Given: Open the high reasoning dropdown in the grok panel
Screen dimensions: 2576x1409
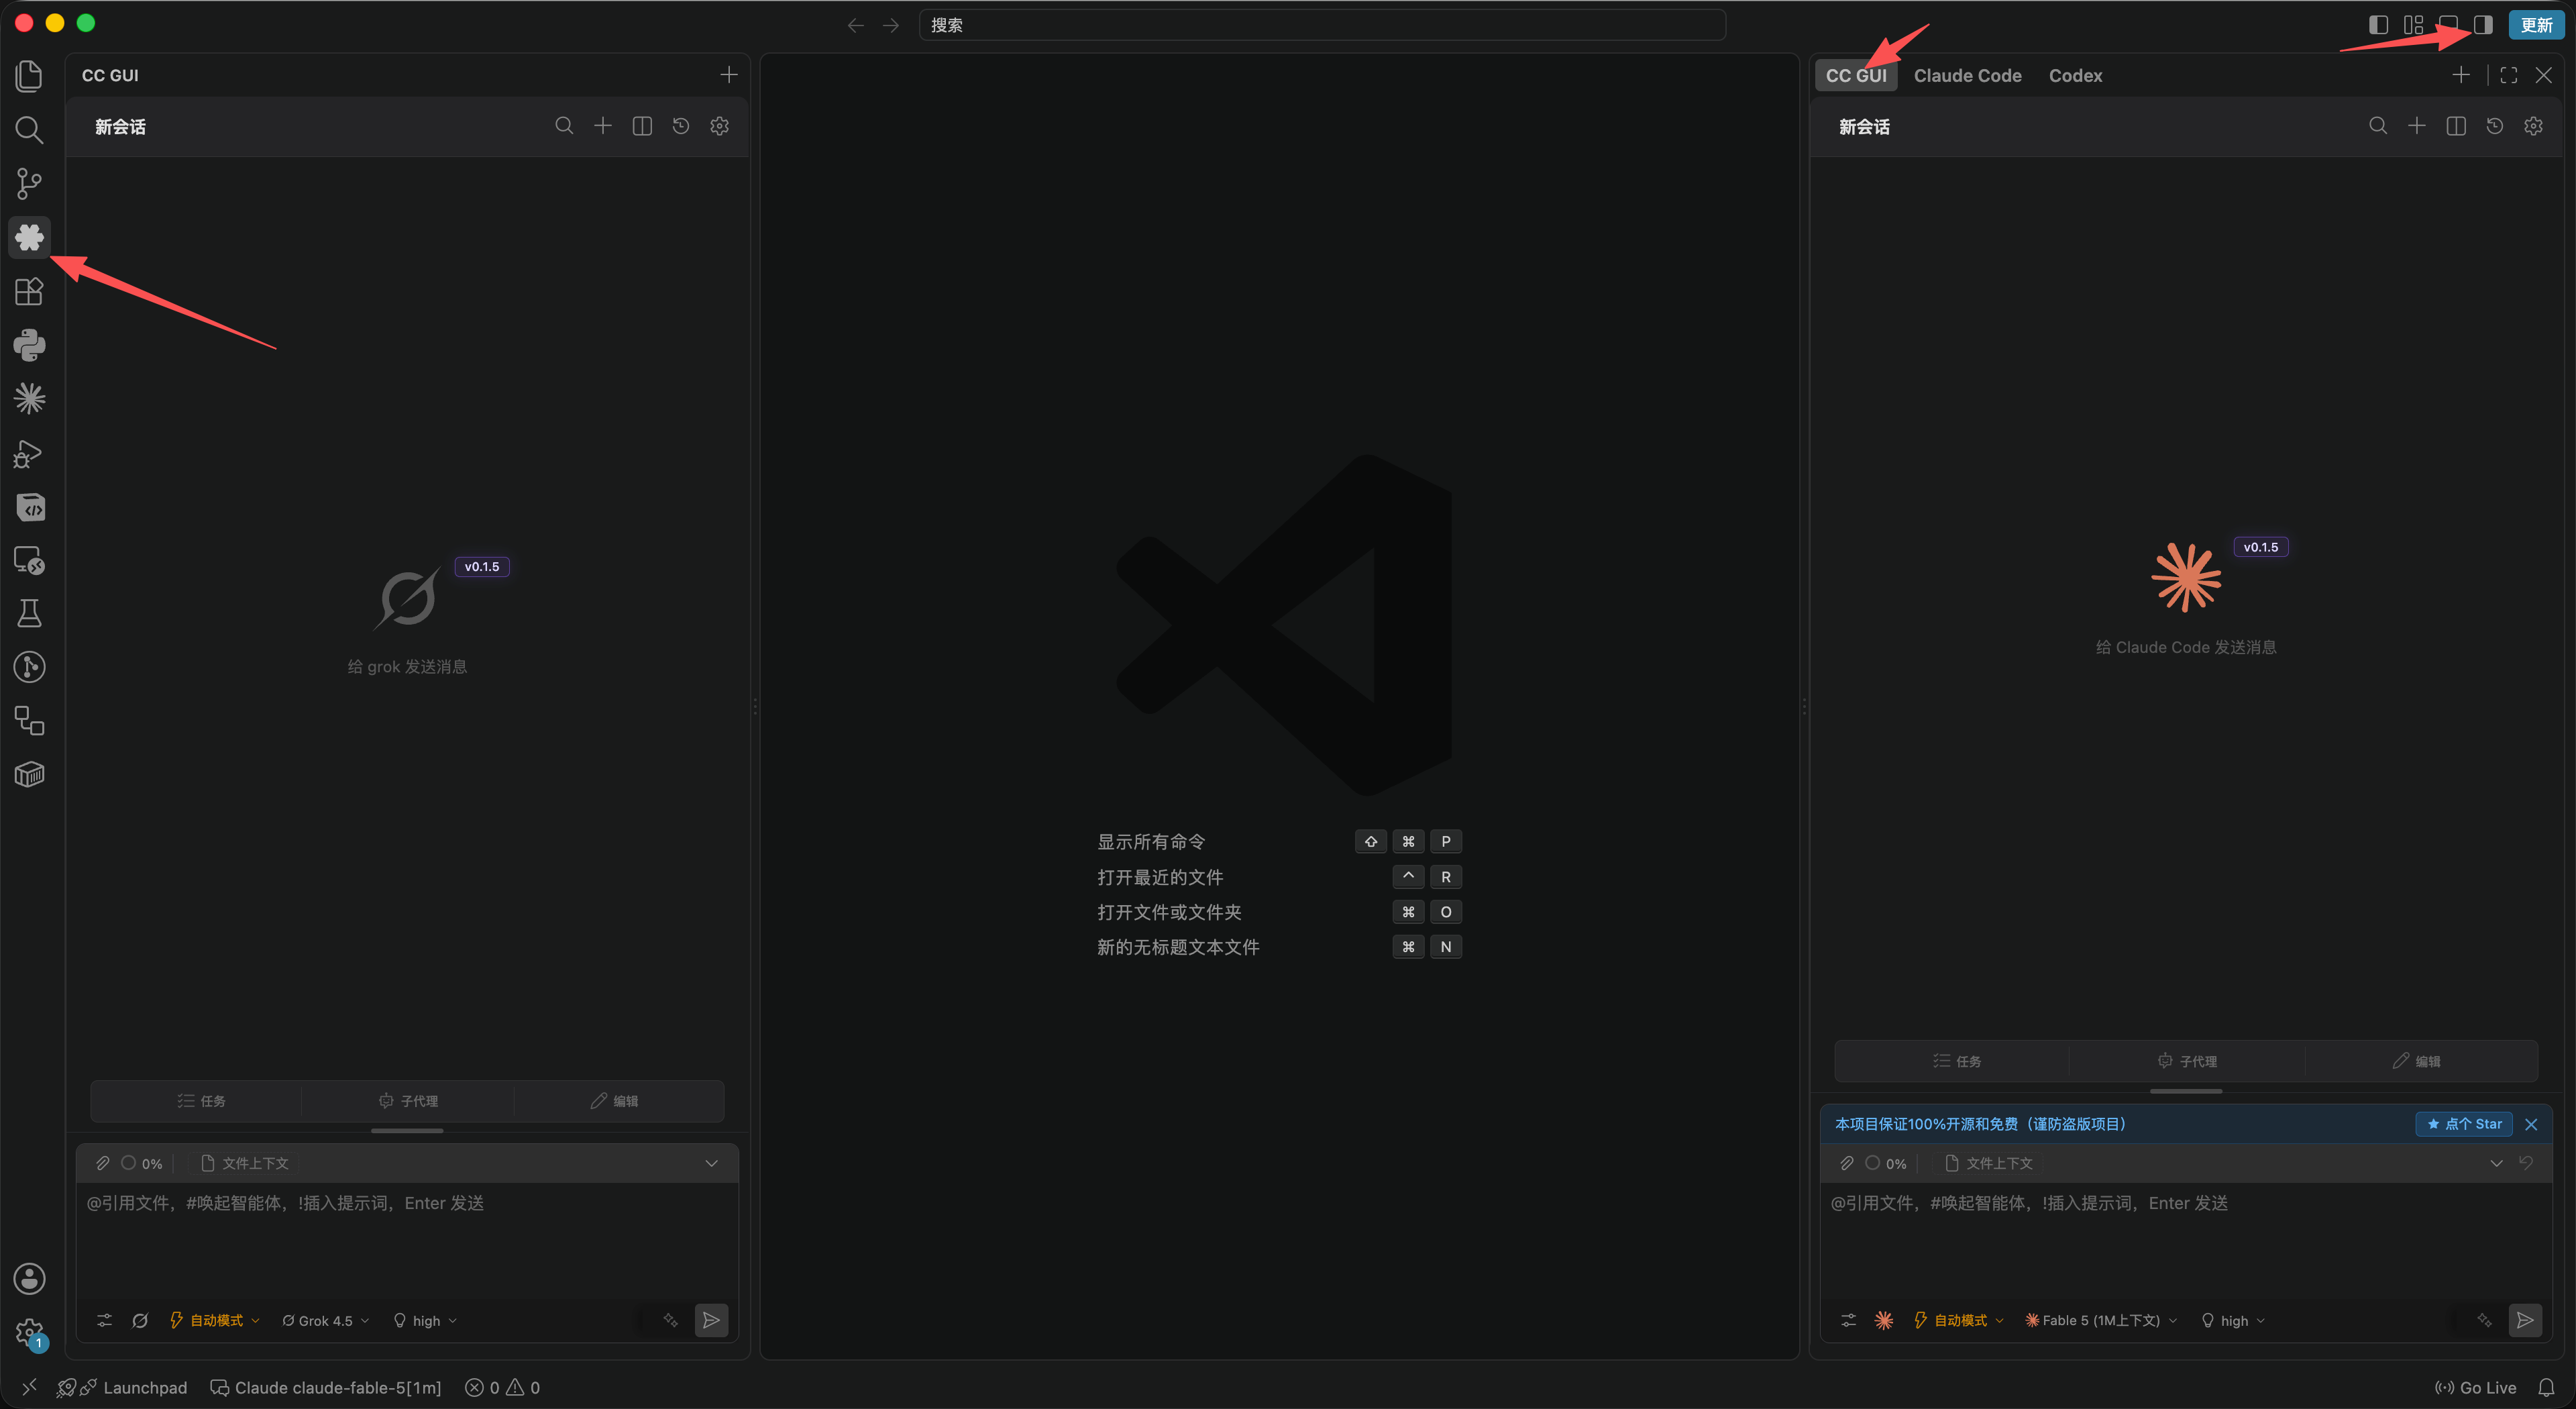Looking at the screenshot, I should [x=425, y=1320].
